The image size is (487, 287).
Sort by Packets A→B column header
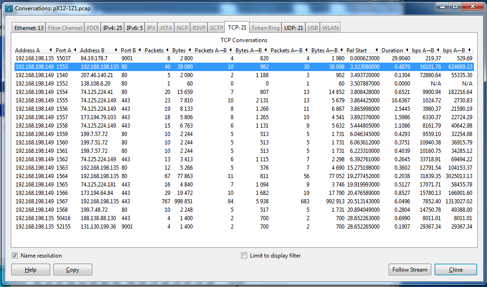[x=210, y=50]
